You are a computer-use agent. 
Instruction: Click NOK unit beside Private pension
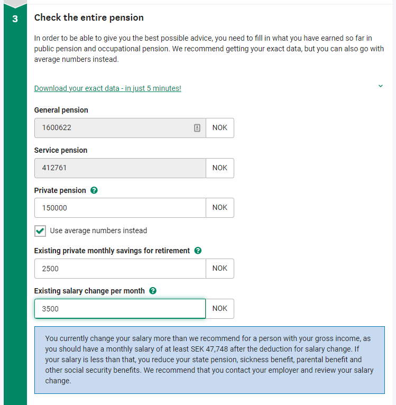point(219,208)
